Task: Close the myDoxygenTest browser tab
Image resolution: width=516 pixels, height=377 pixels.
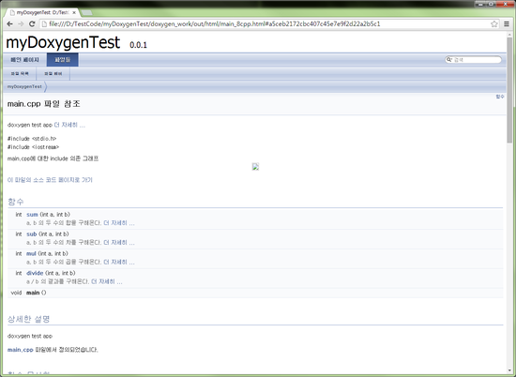Action: [x=74, y=12]
